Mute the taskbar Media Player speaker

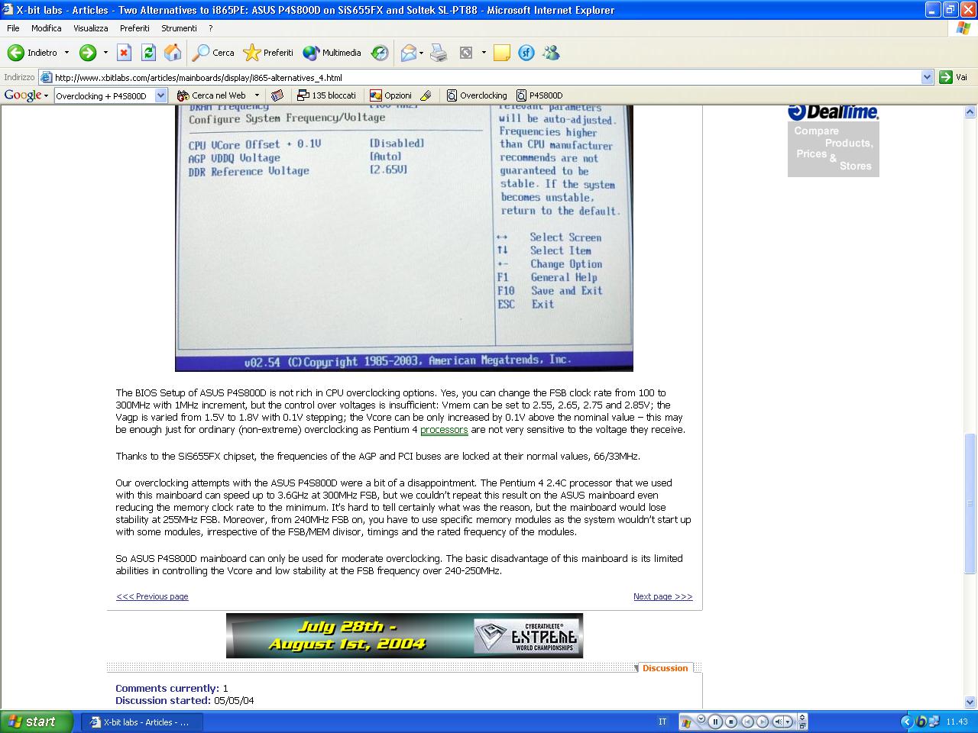pos(779,722)
